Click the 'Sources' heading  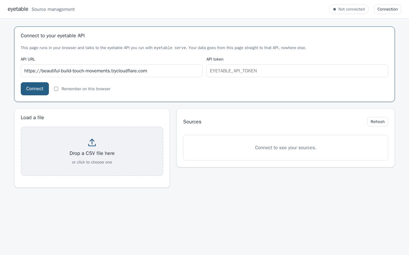tap(192, 122)
